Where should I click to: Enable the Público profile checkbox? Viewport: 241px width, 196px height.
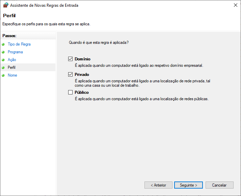71,92
